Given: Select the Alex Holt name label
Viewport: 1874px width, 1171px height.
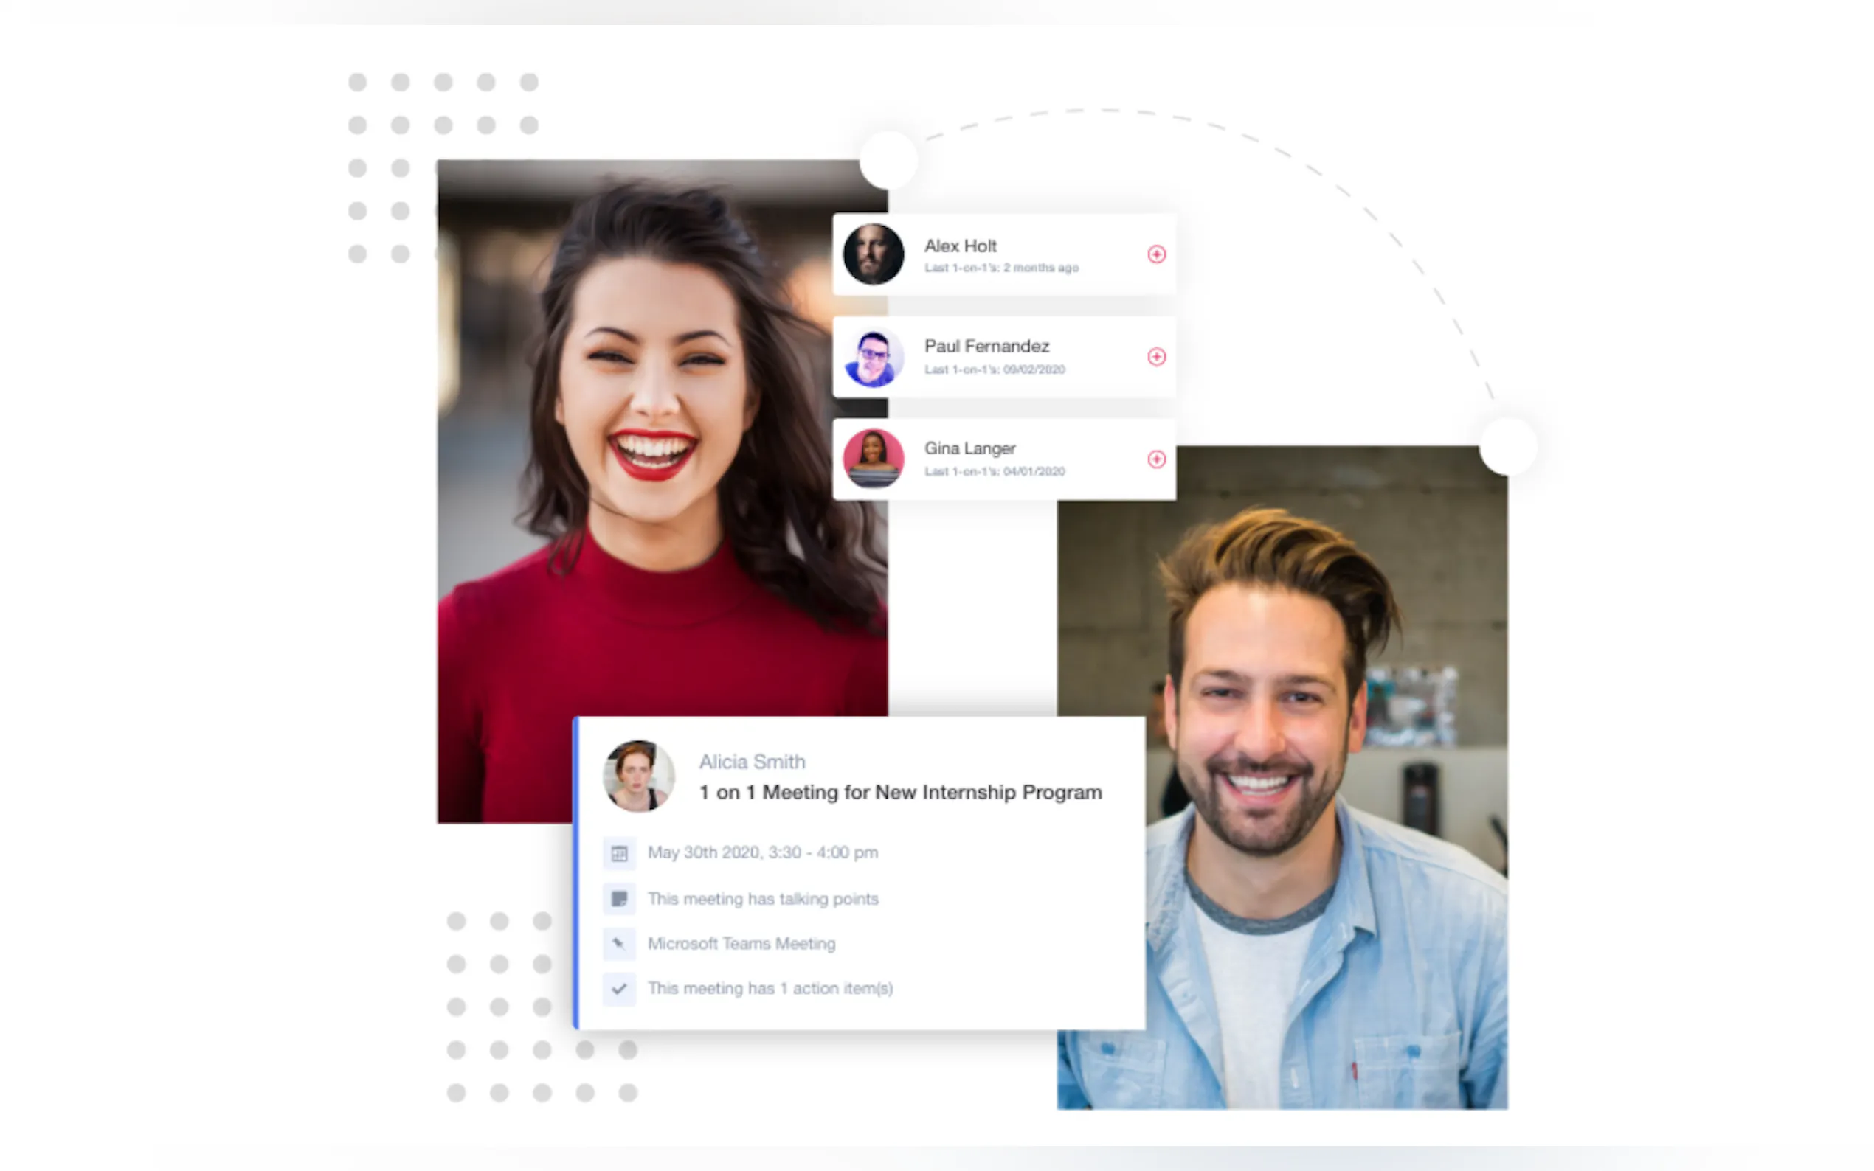Looking at the screenshot, I should coord(960,246).
